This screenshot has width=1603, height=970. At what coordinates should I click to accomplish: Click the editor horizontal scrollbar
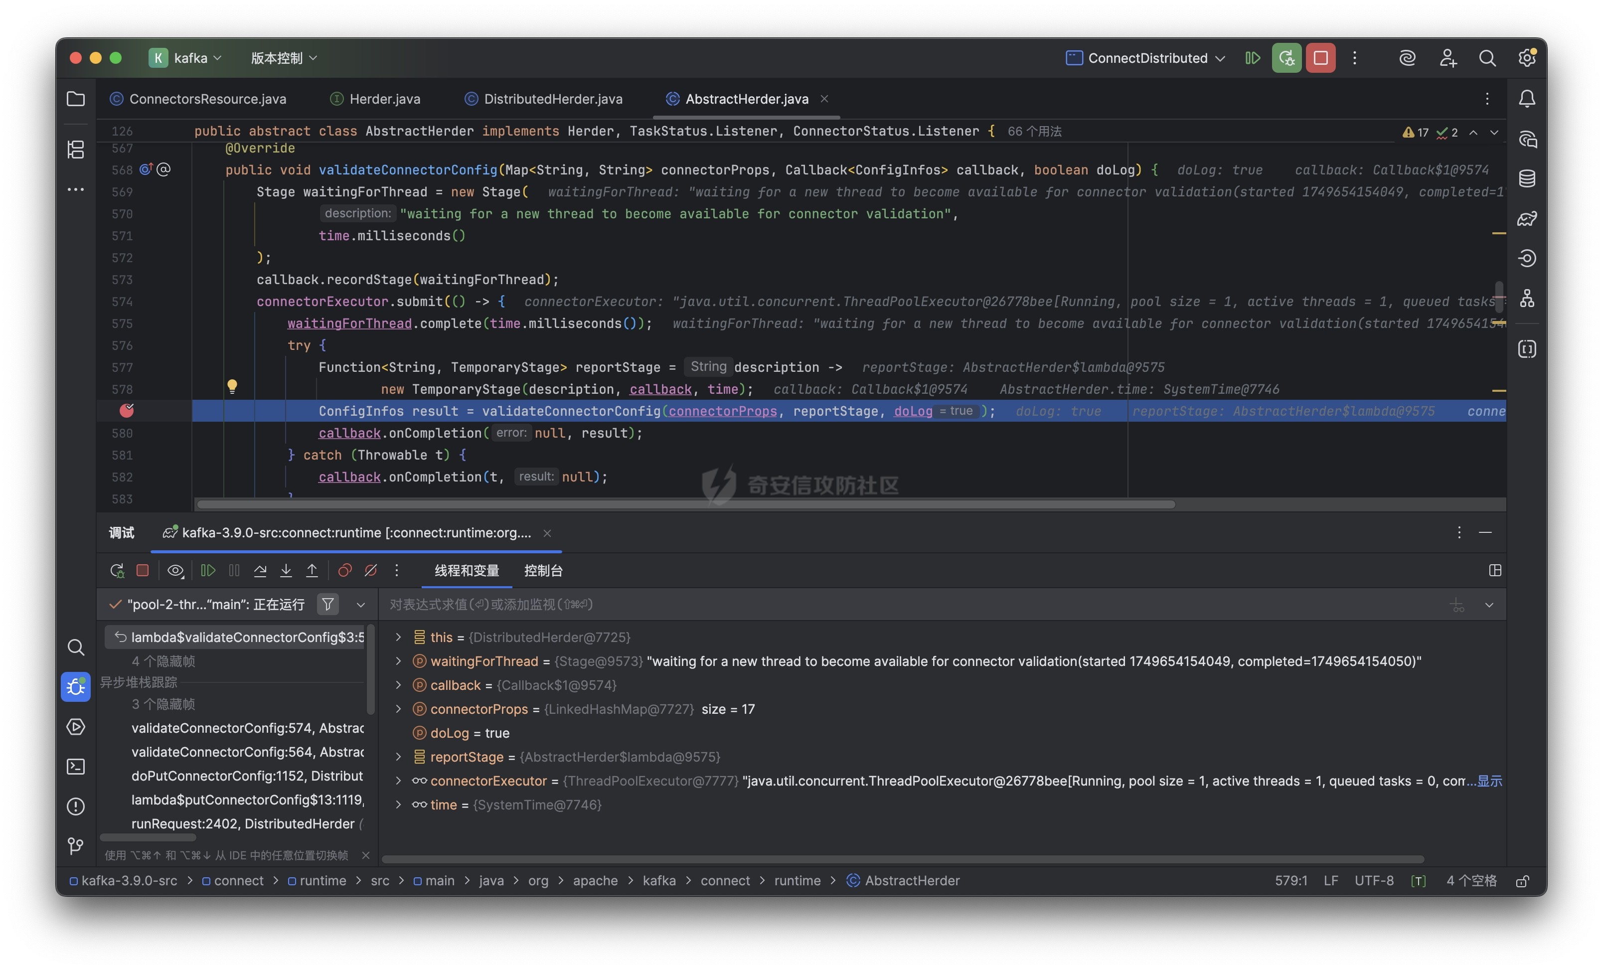click(686, 504)
